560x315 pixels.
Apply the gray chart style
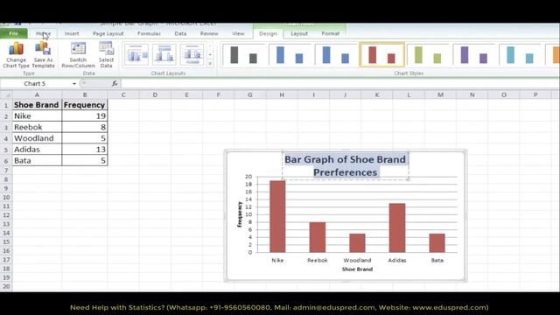click(x=243, y=54)
